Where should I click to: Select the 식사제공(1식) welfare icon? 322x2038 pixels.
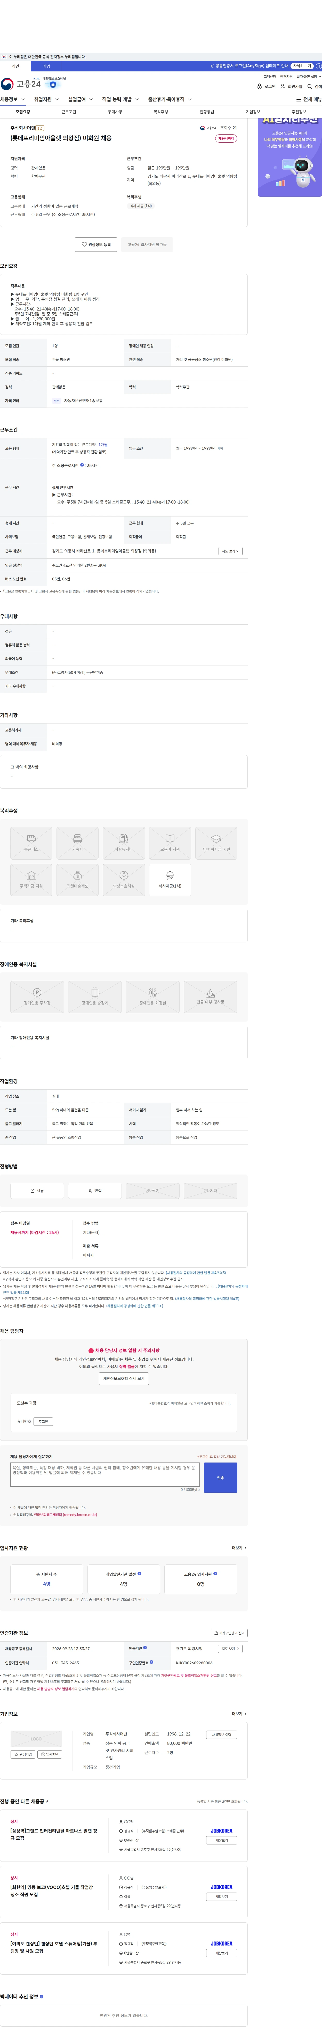tap(170, 880)
